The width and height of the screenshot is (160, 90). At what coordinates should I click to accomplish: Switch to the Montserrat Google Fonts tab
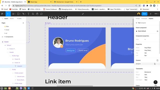click(65, 2)
